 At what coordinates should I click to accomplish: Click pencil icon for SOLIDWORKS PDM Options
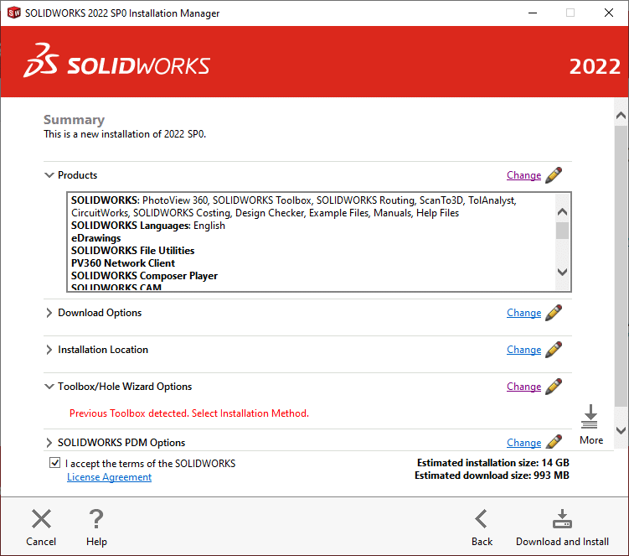(554, 442)
